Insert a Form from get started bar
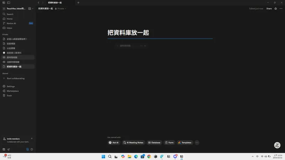Screen dimensions: 285x160 click(x=169, y=143)
